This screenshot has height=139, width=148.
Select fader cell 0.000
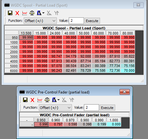click(114, 124)
